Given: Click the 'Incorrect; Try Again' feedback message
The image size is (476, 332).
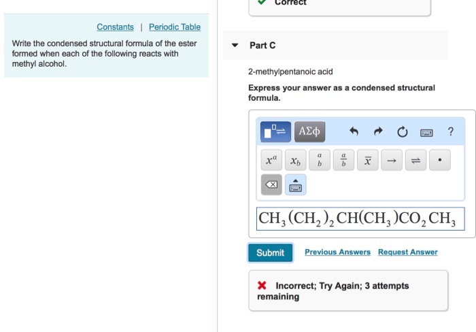Looking at the screenshot, I should pos(333,291).
